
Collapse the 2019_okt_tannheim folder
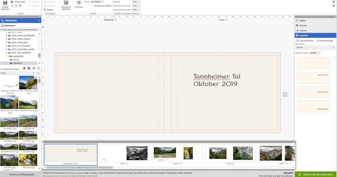pyautogui.click(x=7, y=53)
